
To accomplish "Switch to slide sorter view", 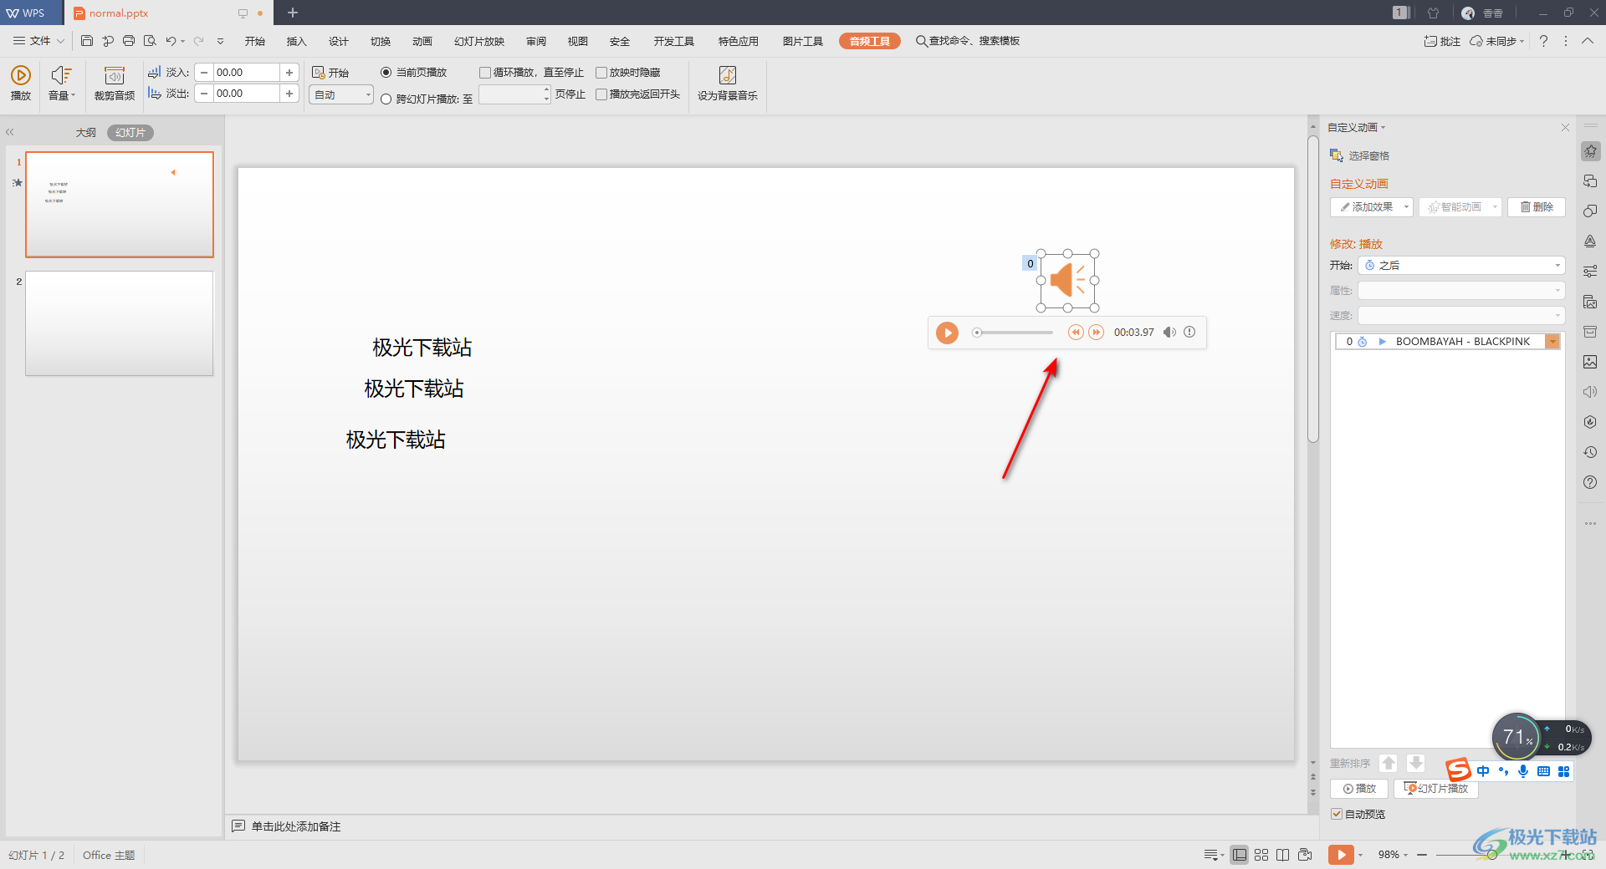I will 1261,855.
